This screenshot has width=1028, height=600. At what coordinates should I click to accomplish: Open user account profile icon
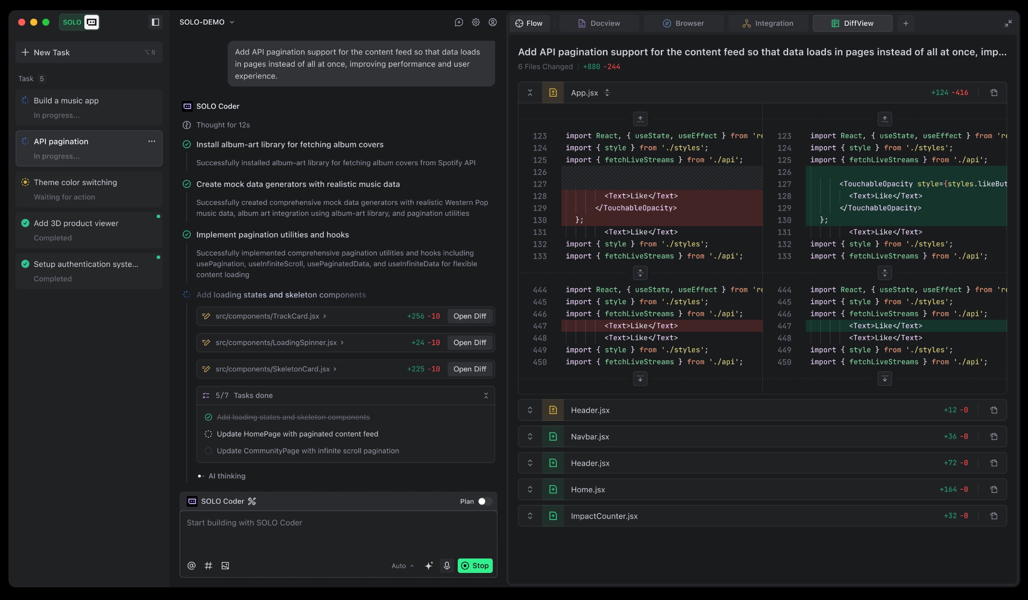pos(493,22)
